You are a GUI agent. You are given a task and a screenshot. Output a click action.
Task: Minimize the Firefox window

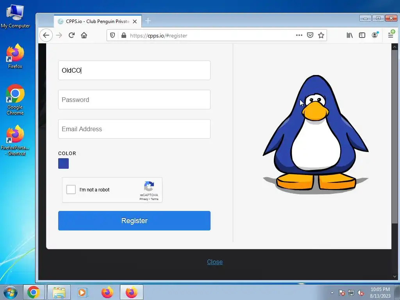(366, 18)
